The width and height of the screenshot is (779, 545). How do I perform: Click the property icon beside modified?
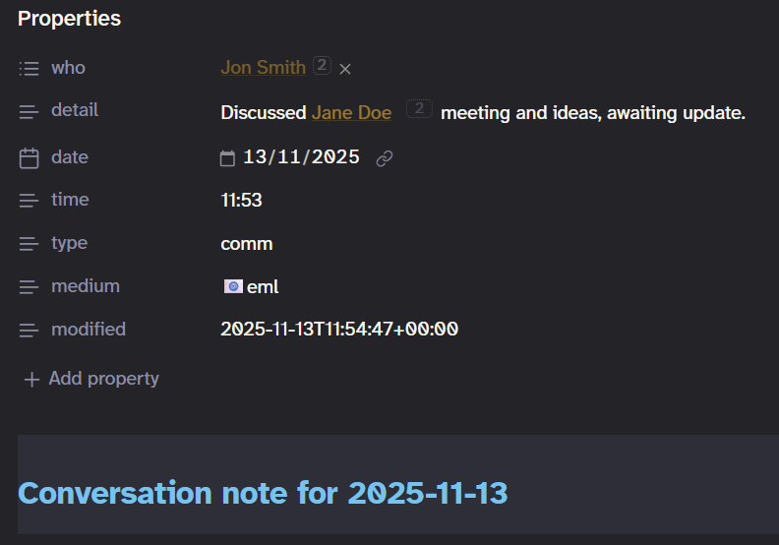(x=30, y=331)
